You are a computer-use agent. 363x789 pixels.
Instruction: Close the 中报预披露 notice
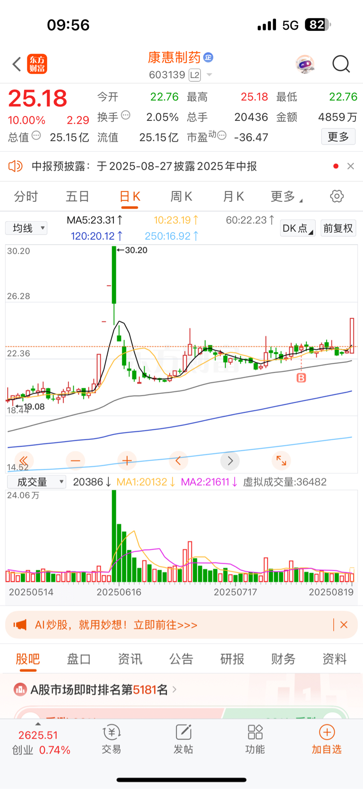(x=351, y=166)
